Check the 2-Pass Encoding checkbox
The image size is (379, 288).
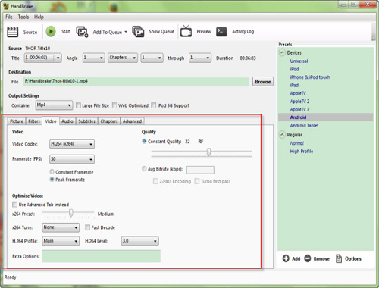(x=155, y=181)
